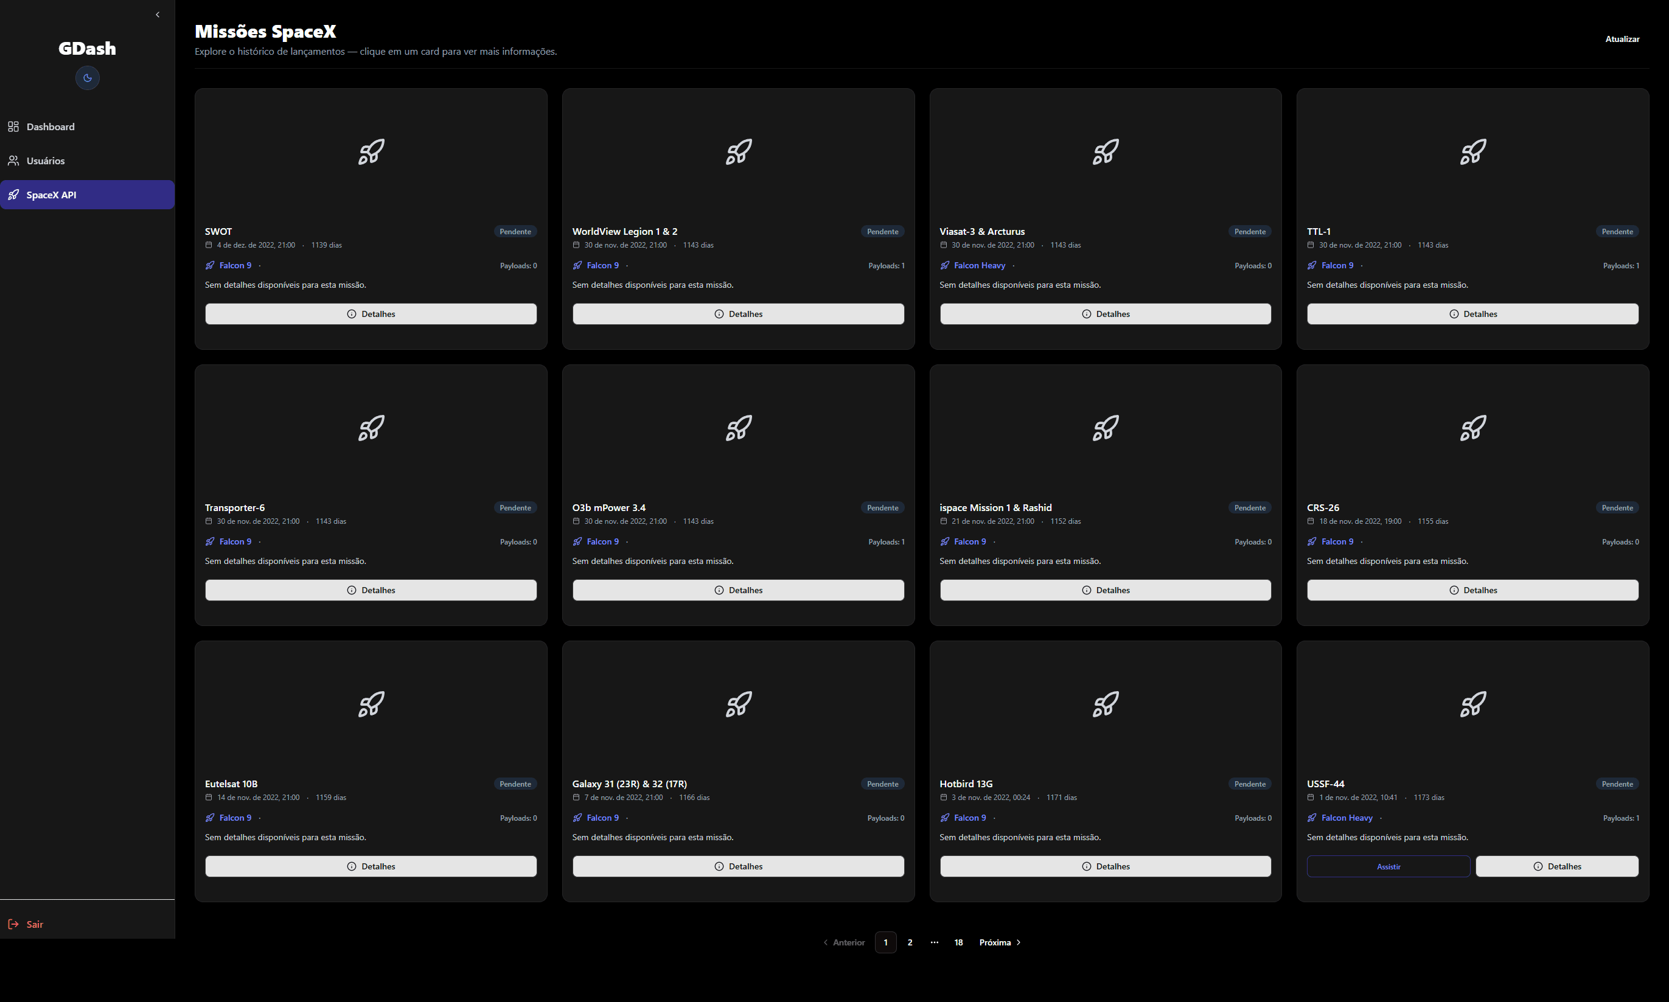Open the SpaceX API menu item
The width and height of the screenshot is (1669, 1002).
click(87, 195)
